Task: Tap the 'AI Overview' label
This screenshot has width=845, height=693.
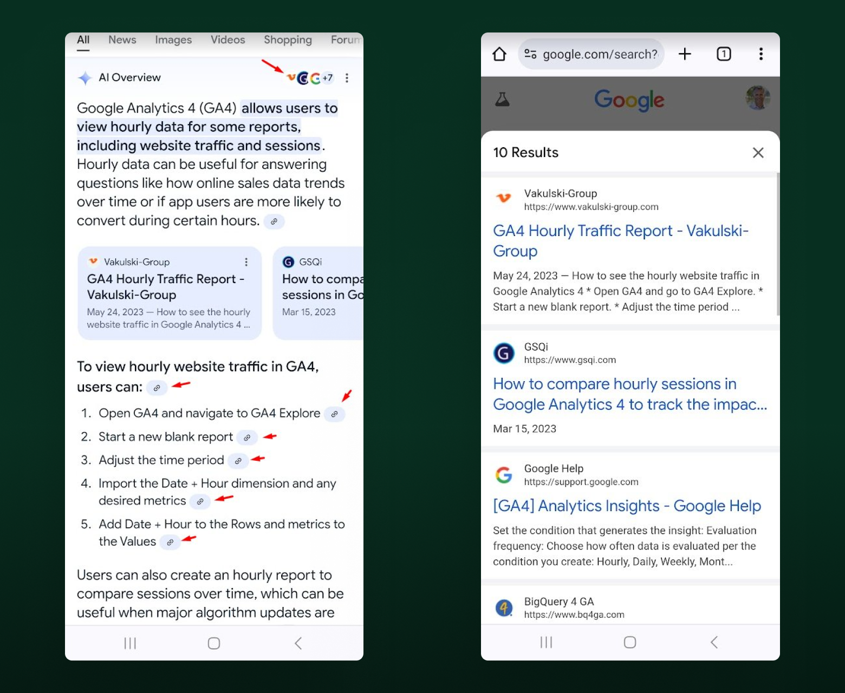Action: pyautogui.click(x=130, y=77)
